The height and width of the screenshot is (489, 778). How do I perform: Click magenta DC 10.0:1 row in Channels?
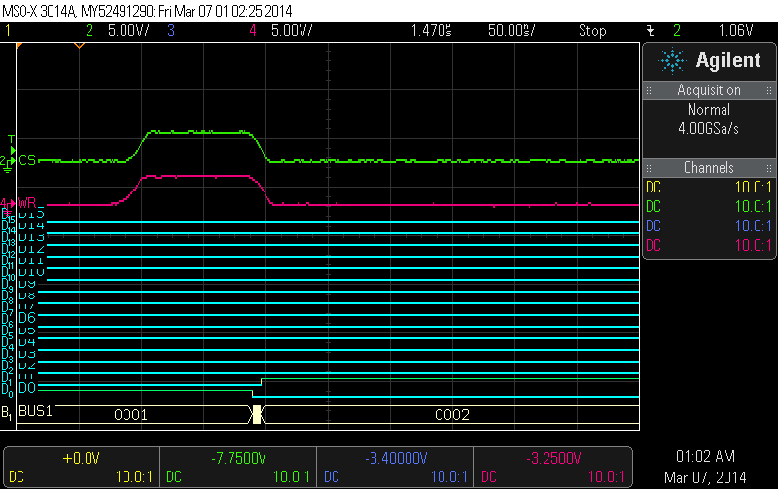pos(709,246)
